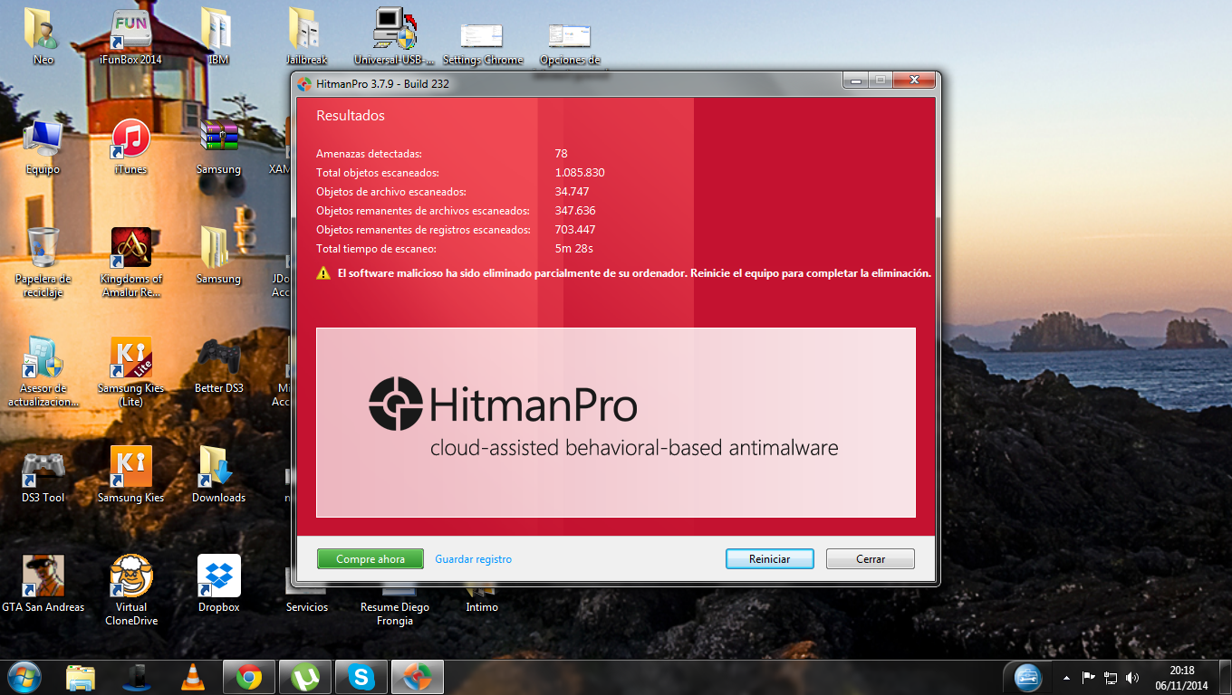
Task: Open the Guardar registro link
Action: pyautogui.click(x=473, y=559)
